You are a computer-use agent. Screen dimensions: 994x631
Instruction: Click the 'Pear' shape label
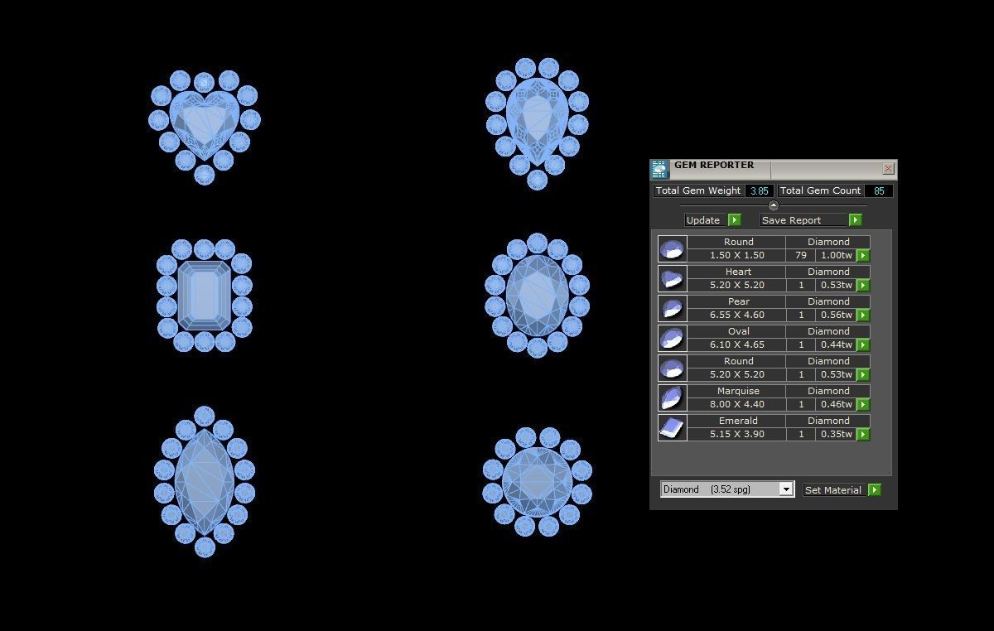(738, 301)
